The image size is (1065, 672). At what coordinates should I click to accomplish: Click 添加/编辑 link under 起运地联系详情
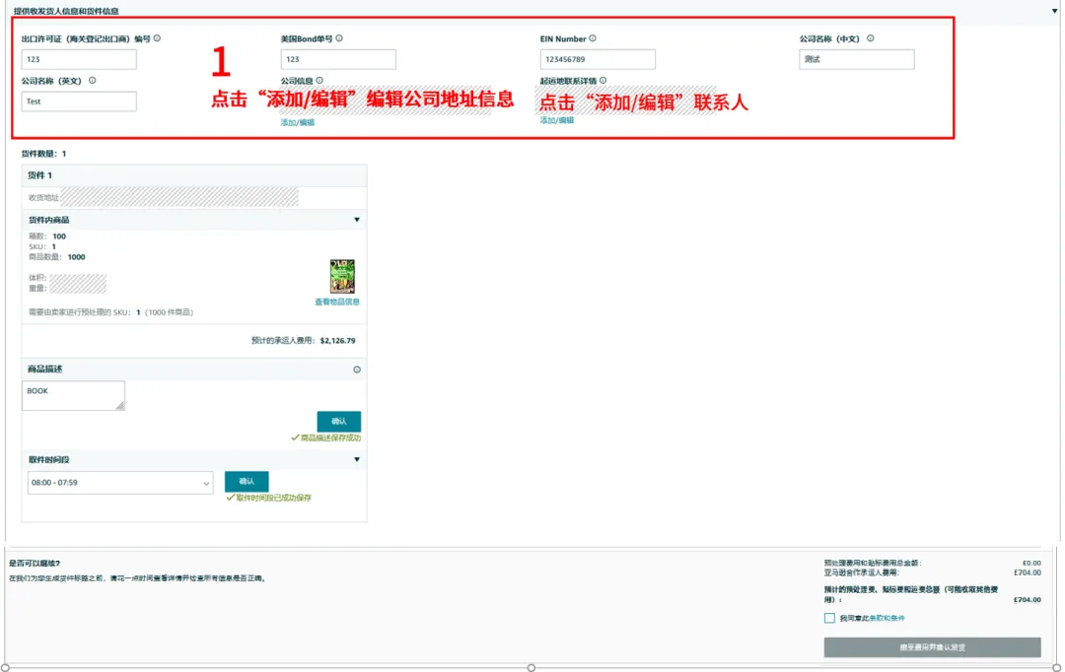556,120
